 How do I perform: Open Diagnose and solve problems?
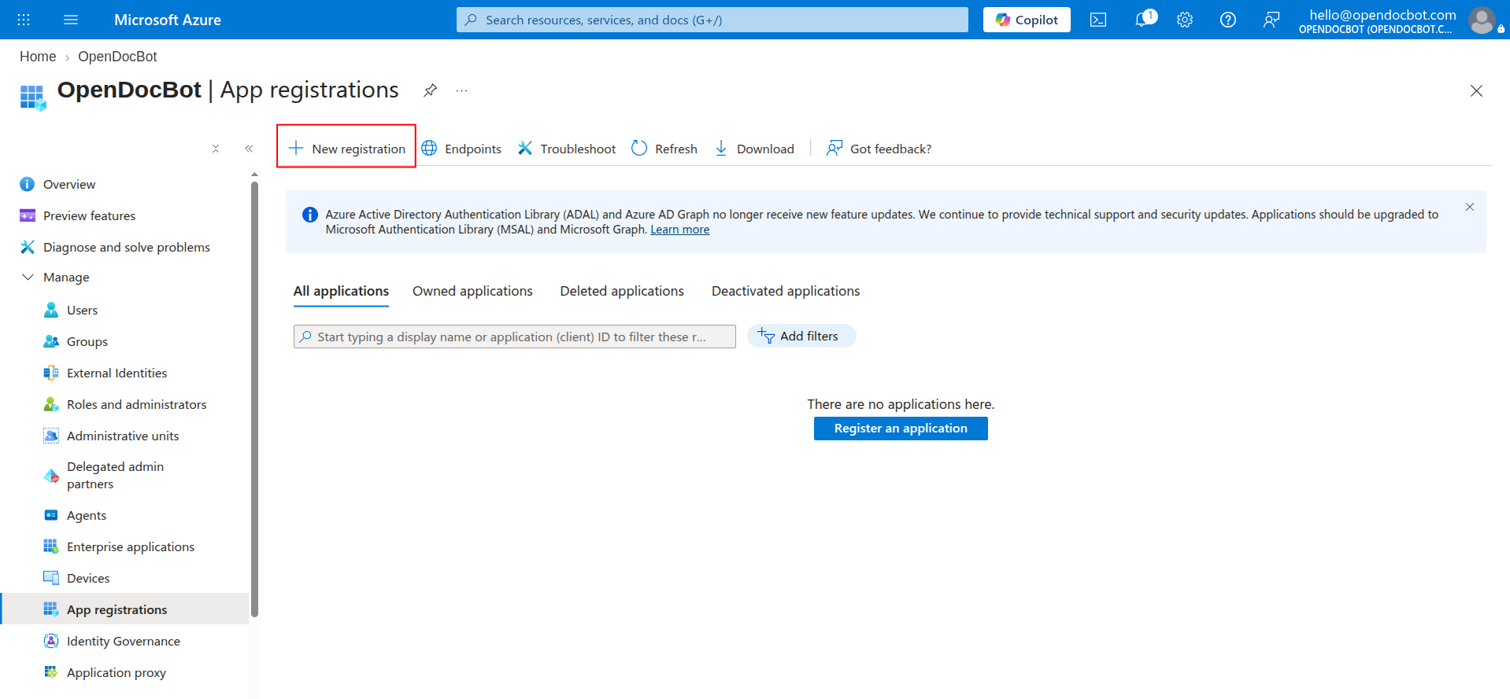pos(115,247)
